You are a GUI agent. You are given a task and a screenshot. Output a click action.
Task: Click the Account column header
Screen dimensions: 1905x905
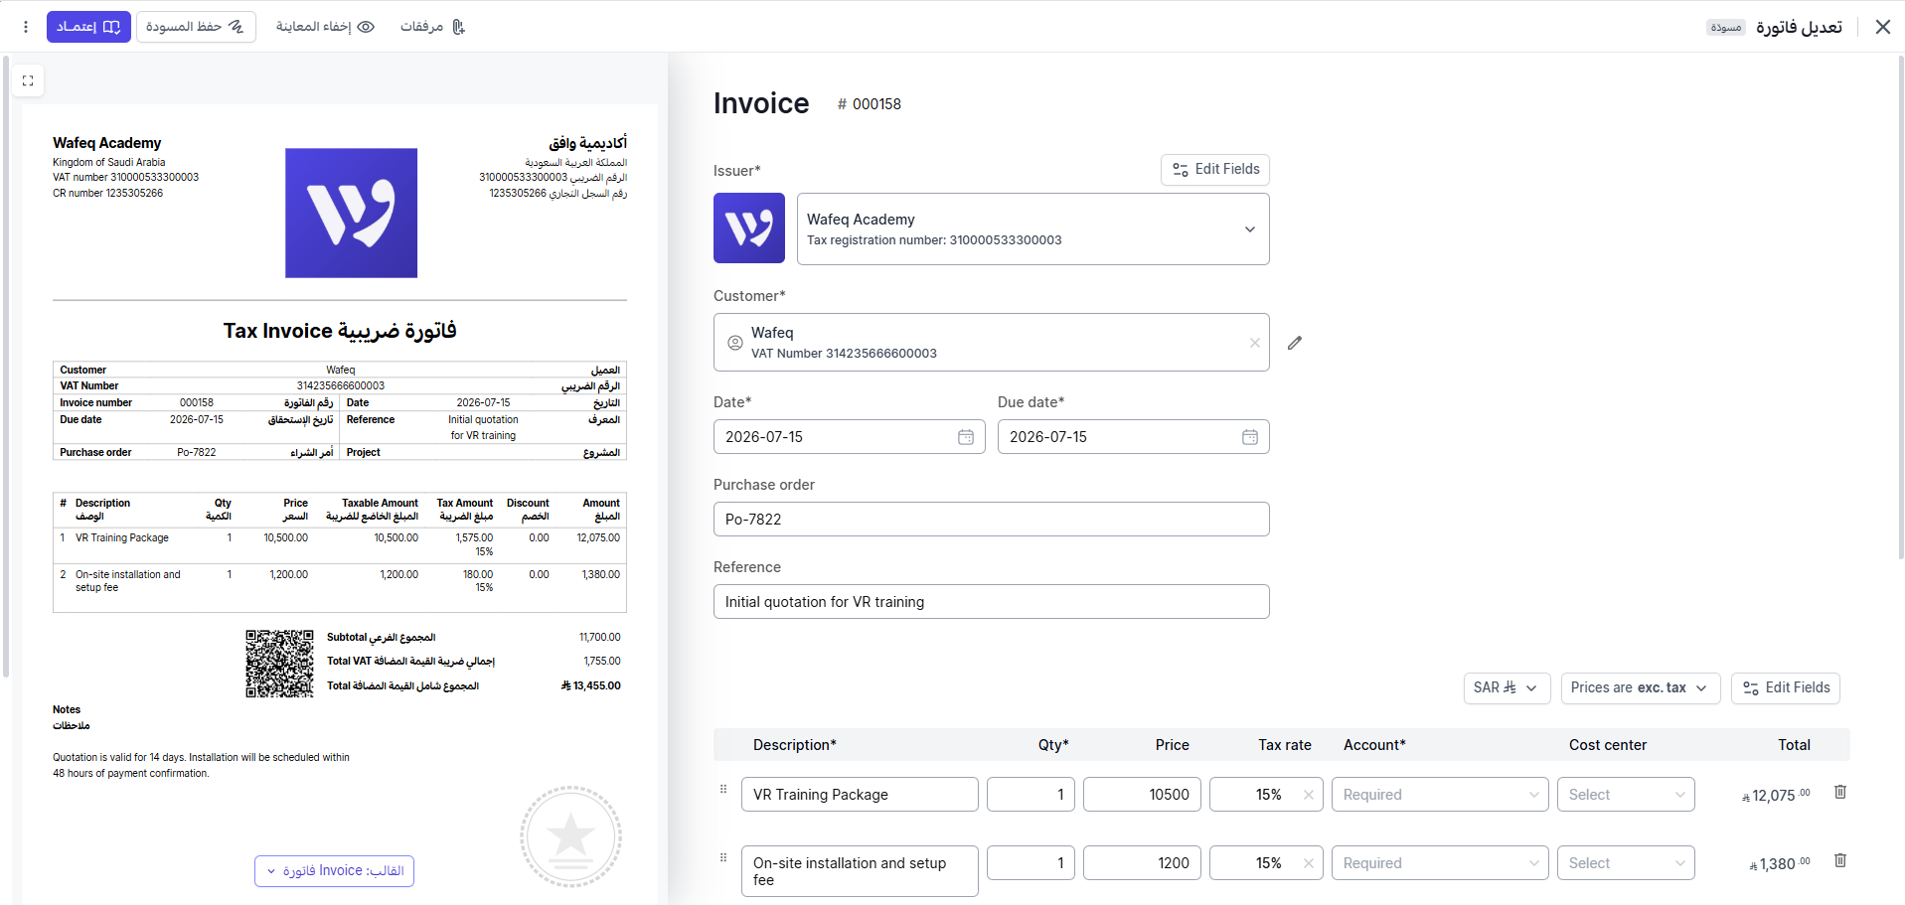(1374, 745)
